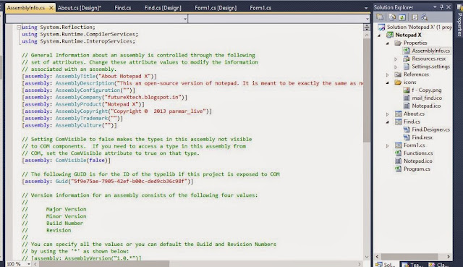Open the 100 % zoom dropdown

point(29,264)
